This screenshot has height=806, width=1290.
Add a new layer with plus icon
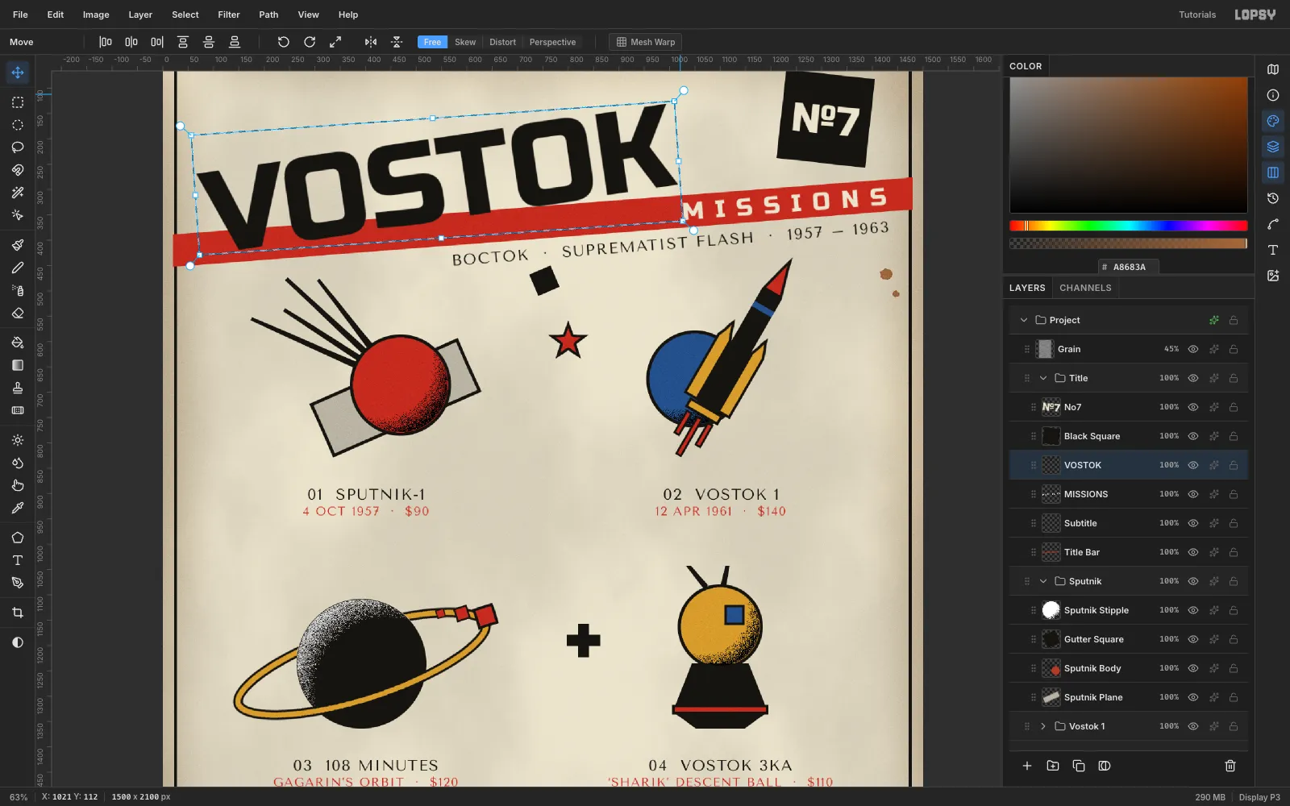pyautogui.click(x=1027, y=766)
